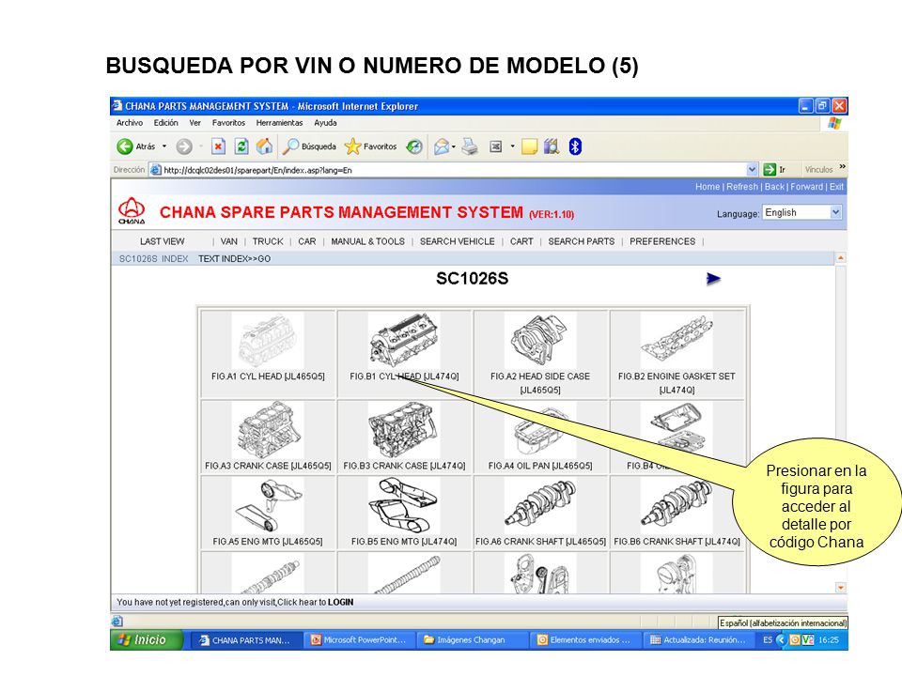Click the blue next-page arrow
The height and width of the screenshot is (676, 902).
[x=713, y=279]
